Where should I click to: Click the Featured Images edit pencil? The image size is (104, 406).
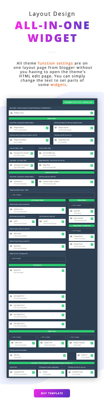(x=92, y=182)
